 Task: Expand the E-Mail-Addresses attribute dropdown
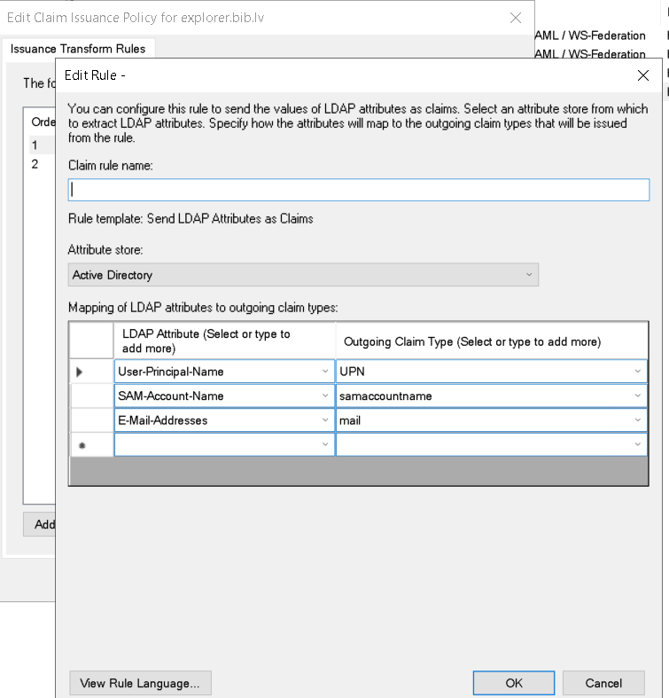click(x=325, y=420)
